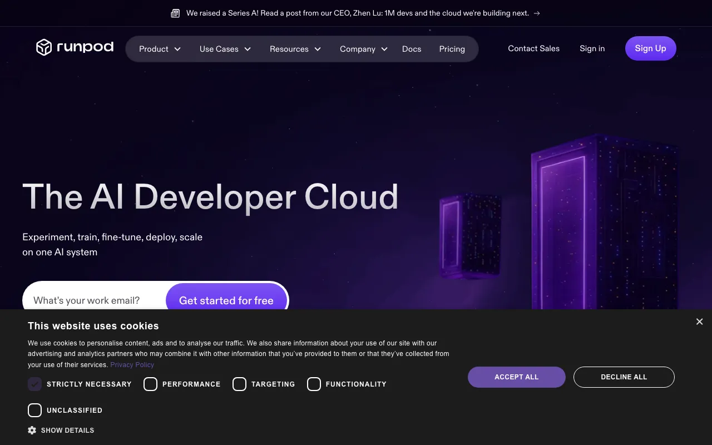Screen dimensions: 712x445
Task: Expand the Resources dropdown chevron
Action: 318,49
